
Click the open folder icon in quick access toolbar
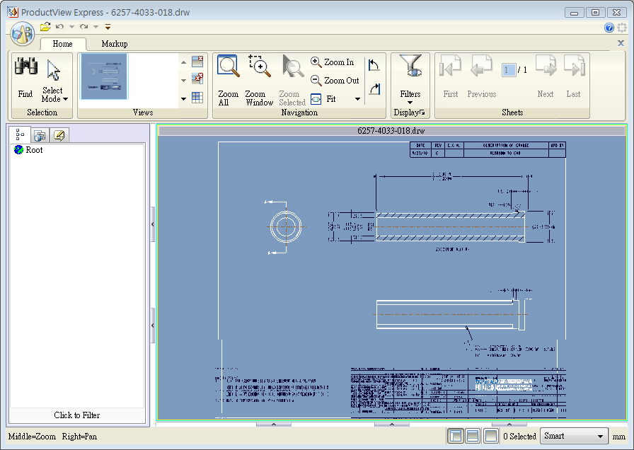[45, 27]
